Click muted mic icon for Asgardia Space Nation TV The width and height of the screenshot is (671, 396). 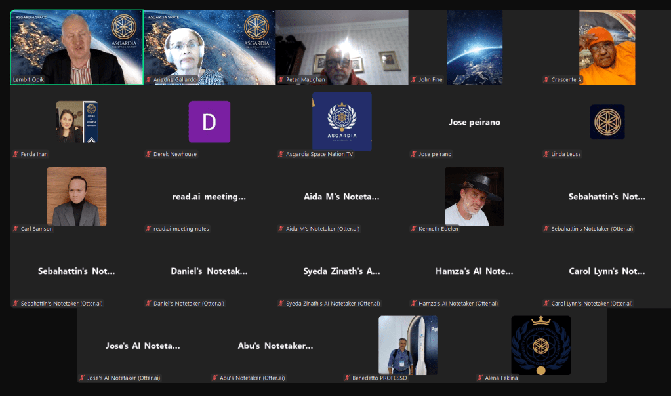click(281, 155)
